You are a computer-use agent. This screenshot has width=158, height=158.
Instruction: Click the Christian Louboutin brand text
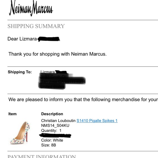point(58,121)
